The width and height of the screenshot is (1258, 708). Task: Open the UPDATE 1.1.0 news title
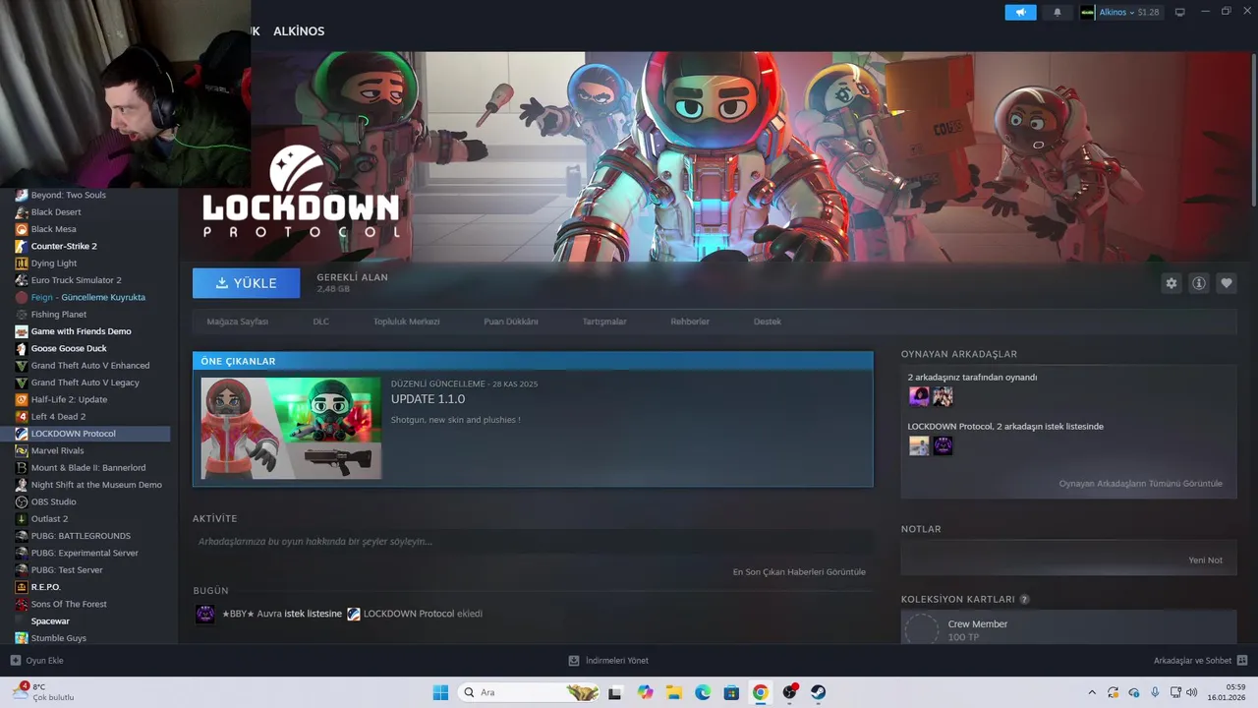coord(428,399)
